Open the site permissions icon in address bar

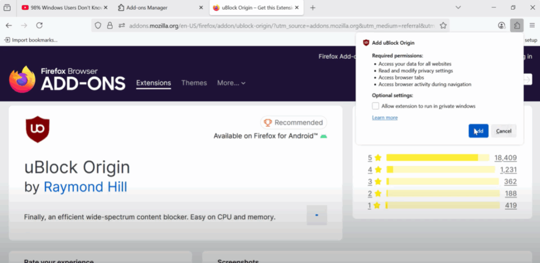(x=122, y=25)
